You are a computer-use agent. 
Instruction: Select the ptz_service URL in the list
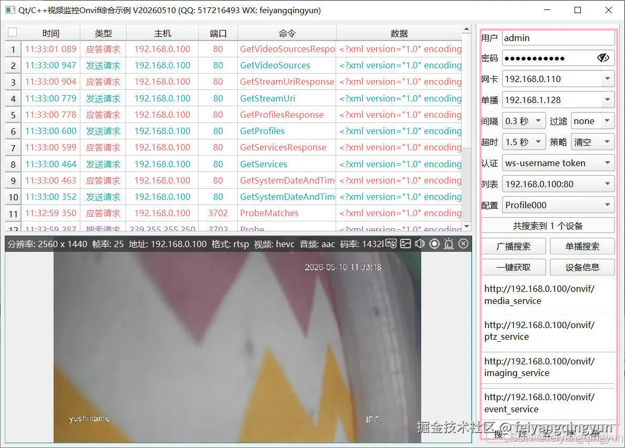(x=548, y=331)
